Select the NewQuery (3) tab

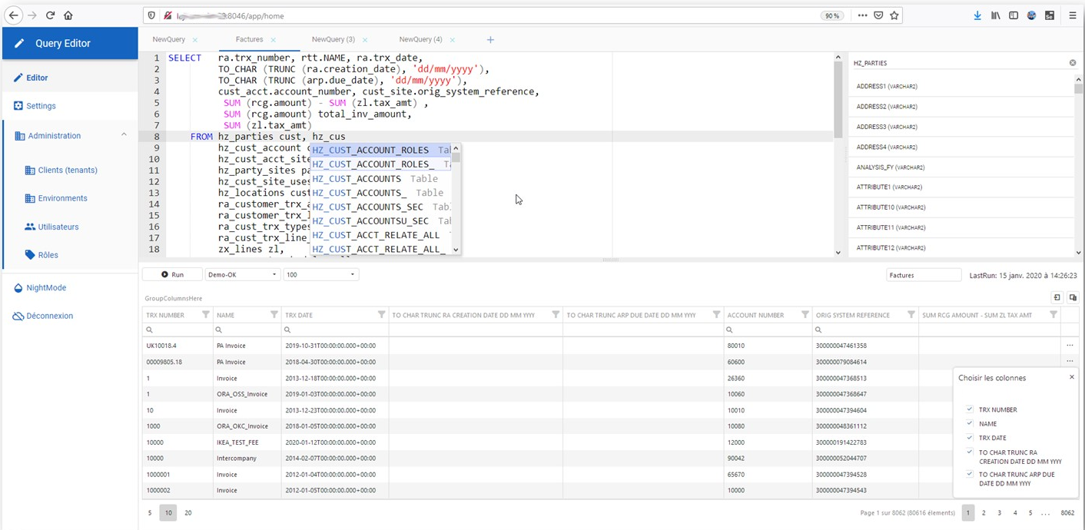pyautogui.click(x=333, y=38)
